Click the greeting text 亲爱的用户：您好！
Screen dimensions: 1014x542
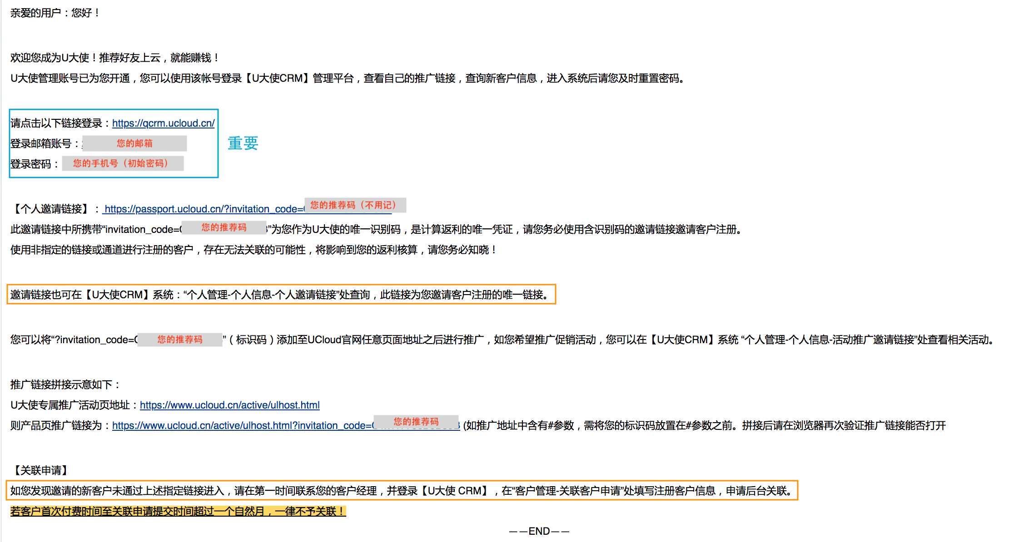point(55,13)
